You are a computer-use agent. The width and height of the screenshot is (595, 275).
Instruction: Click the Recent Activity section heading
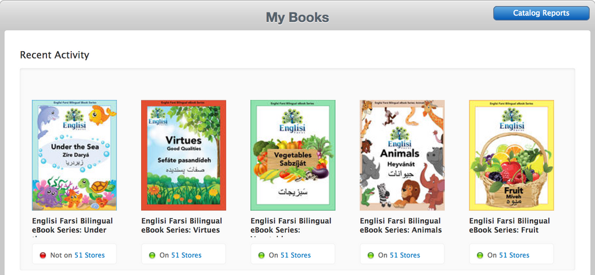click(55, 55)
